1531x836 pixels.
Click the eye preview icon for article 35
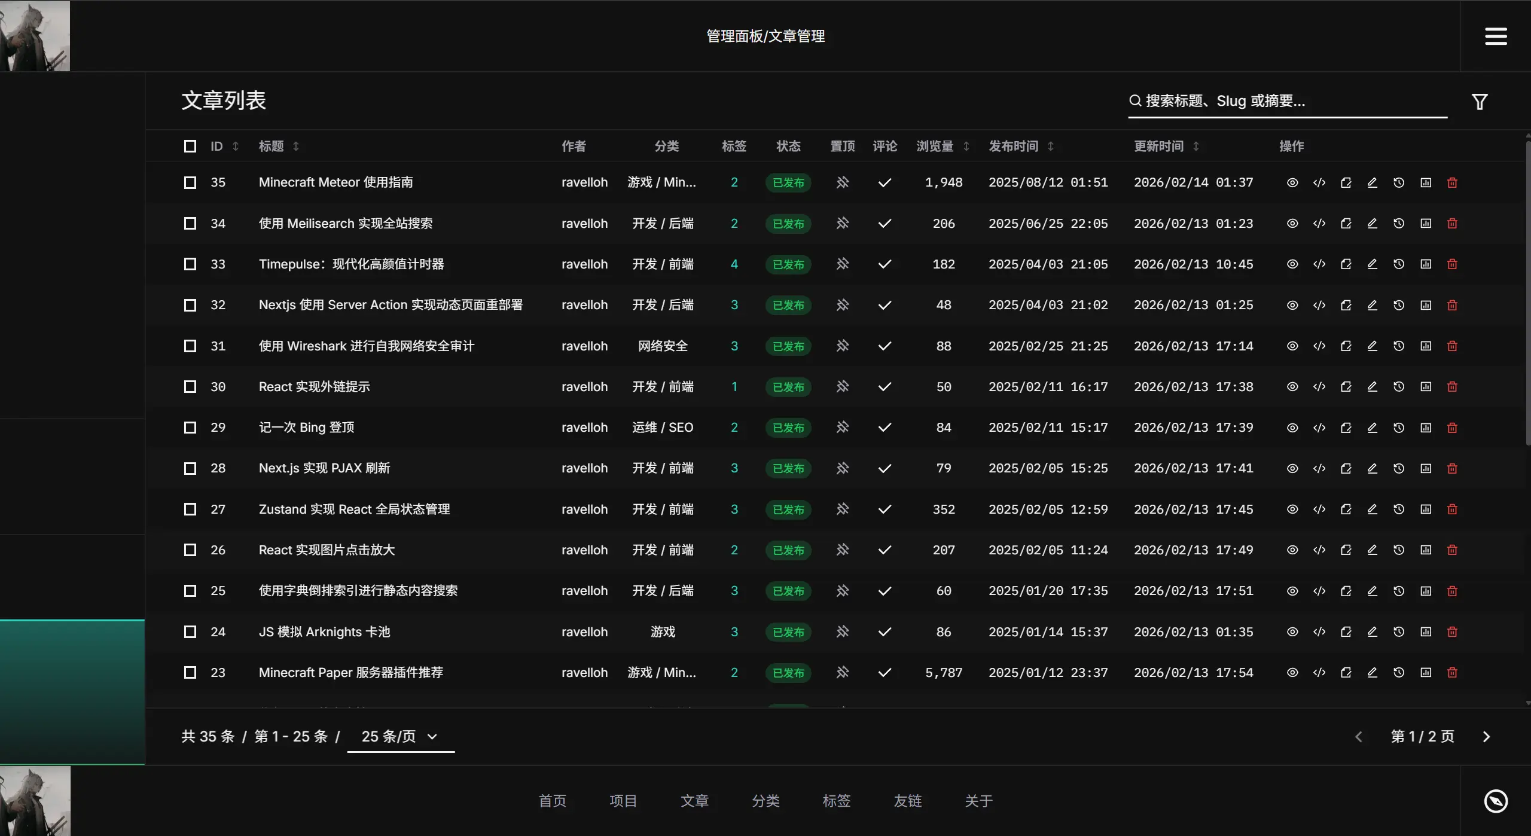(1292, 182)
